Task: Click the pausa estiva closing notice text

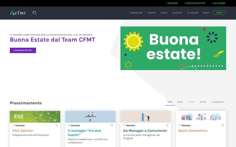Action: (51, 35)
